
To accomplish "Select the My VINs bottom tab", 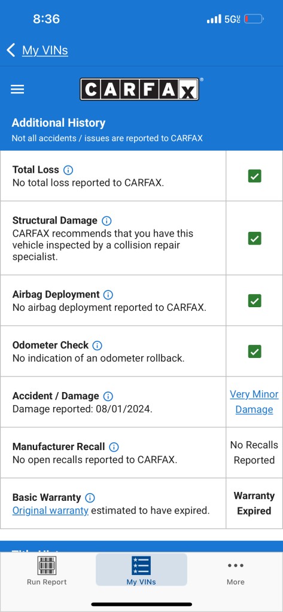I will [141, 570].
